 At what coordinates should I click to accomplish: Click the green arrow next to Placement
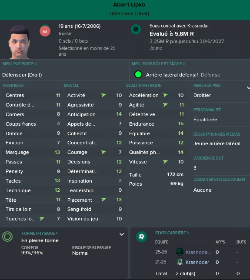pos(103,200)
